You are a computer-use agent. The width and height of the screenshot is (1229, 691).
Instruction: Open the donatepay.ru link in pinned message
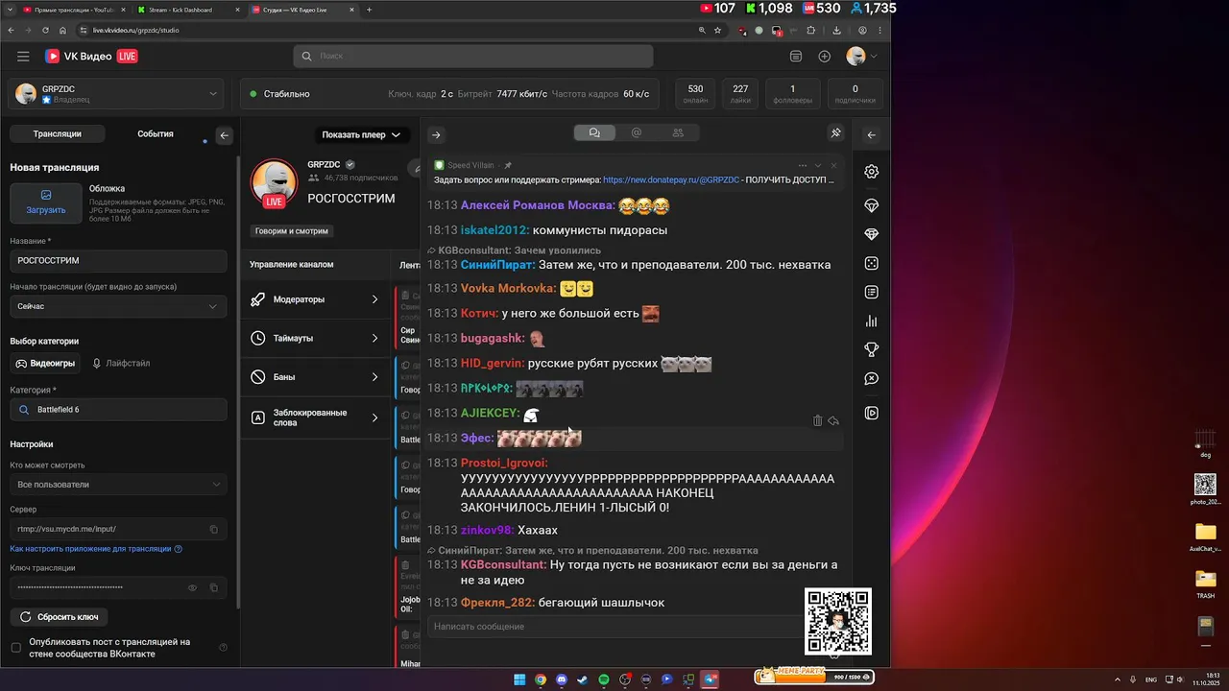click(x=671, y=179)
